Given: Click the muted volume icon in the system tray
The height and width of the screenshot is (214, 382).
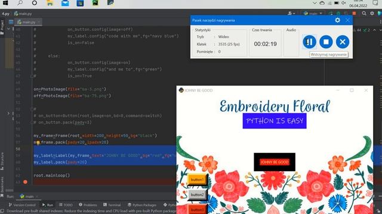Looking at the screenshot, I should pos(344,3).
